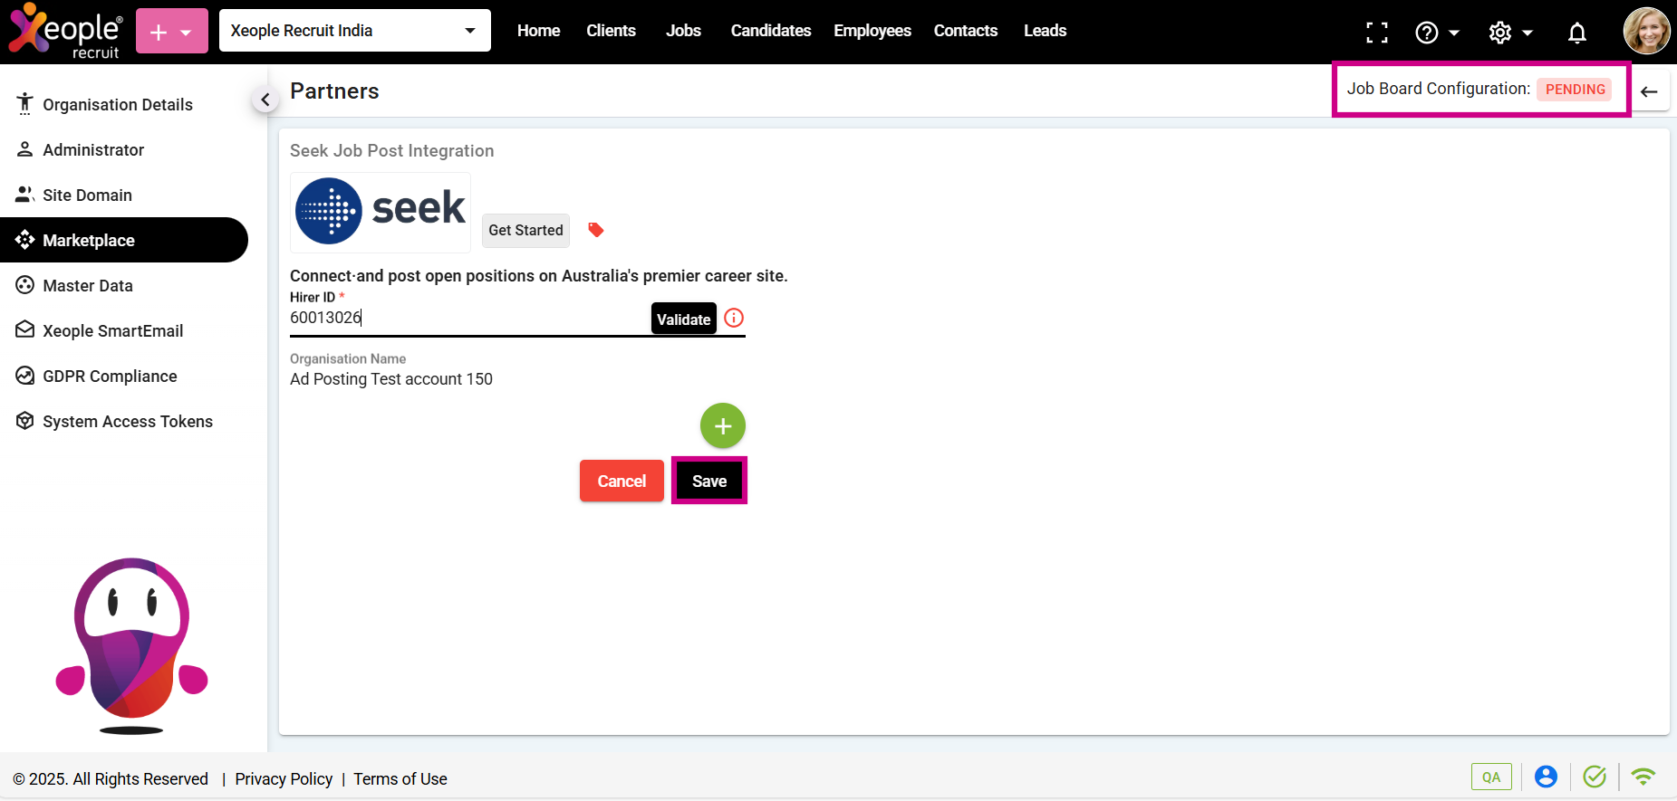Click the info icon next to Validate
Viewport: 1677px width, 801px height.
click(x=734, y=318)
